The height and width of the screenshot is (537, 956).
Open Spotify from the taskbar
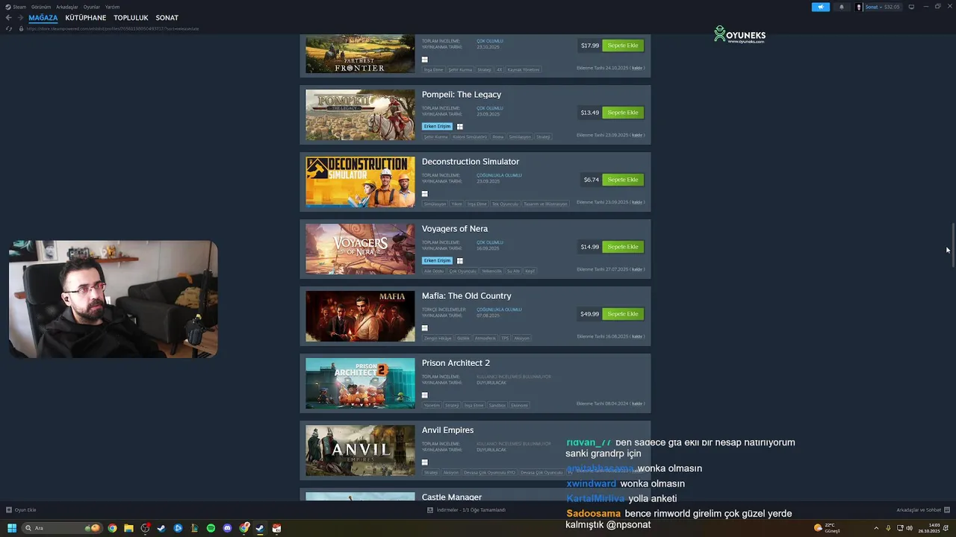pos(211,528)
